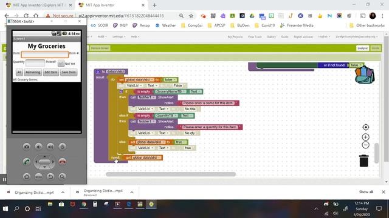Screen dimensions: 389x218
Task: Click green call button on emulator
Action: tap(27, 162)
